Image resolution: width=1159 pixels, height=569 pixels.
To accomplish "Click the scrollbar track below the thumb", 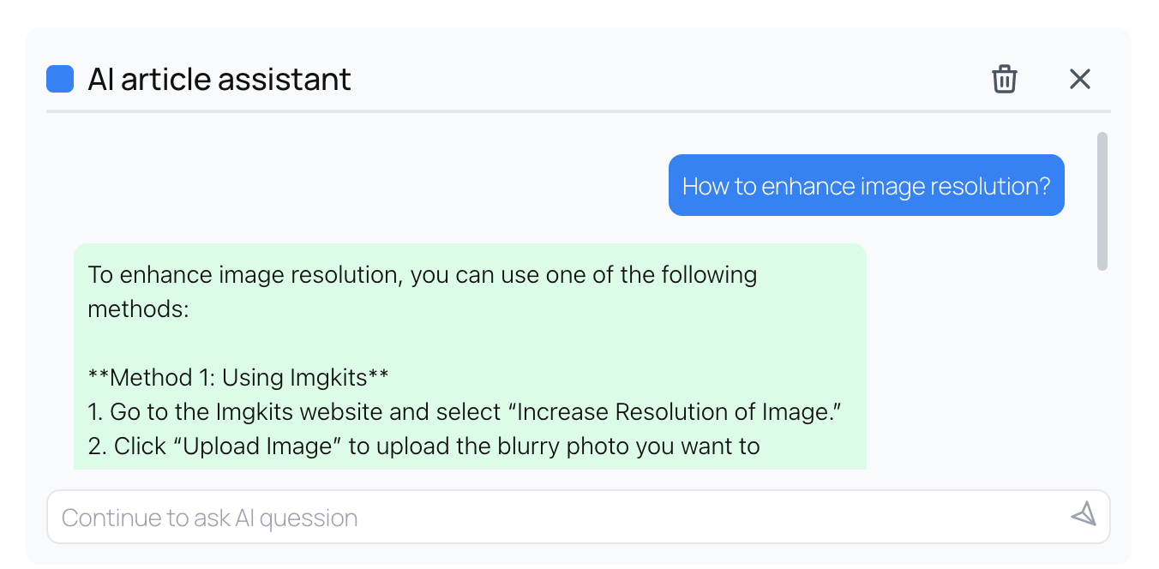I will (1102, 368).
